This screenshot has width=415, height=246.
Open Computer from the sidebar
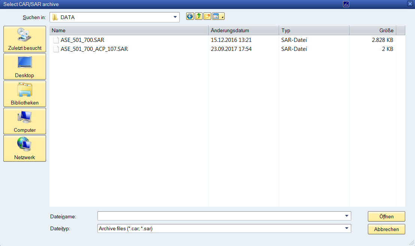(x=24, y=121)
